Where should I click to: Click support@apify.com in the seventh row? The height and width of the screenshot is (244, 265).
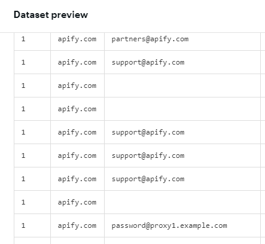tap(148, 179)
